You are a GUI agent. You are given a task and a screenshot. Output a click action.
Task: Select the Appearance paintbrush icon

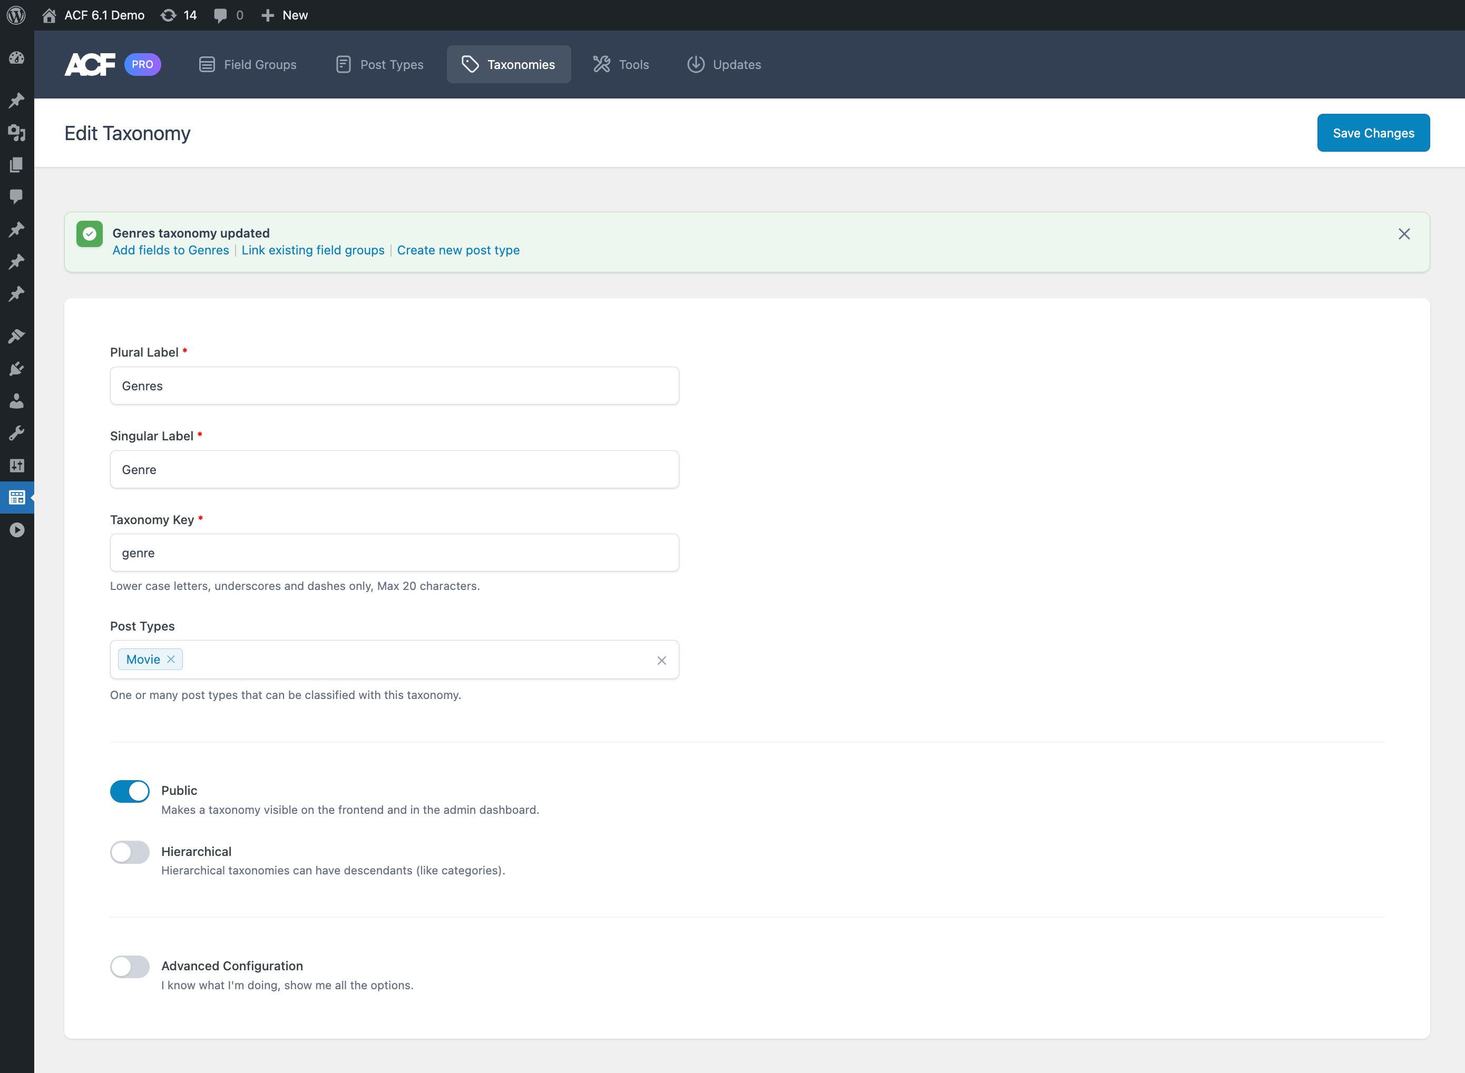tap(17, 335)
